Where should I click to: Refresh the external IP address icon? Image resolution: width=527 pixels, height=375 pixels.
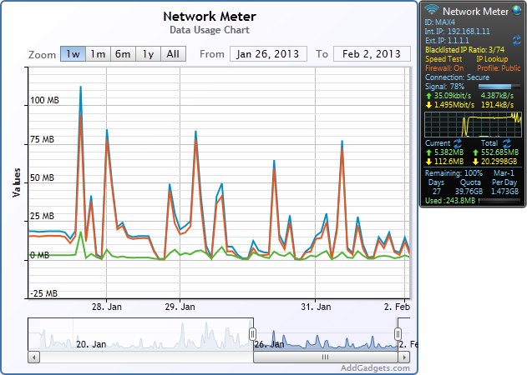click(517, 41)
